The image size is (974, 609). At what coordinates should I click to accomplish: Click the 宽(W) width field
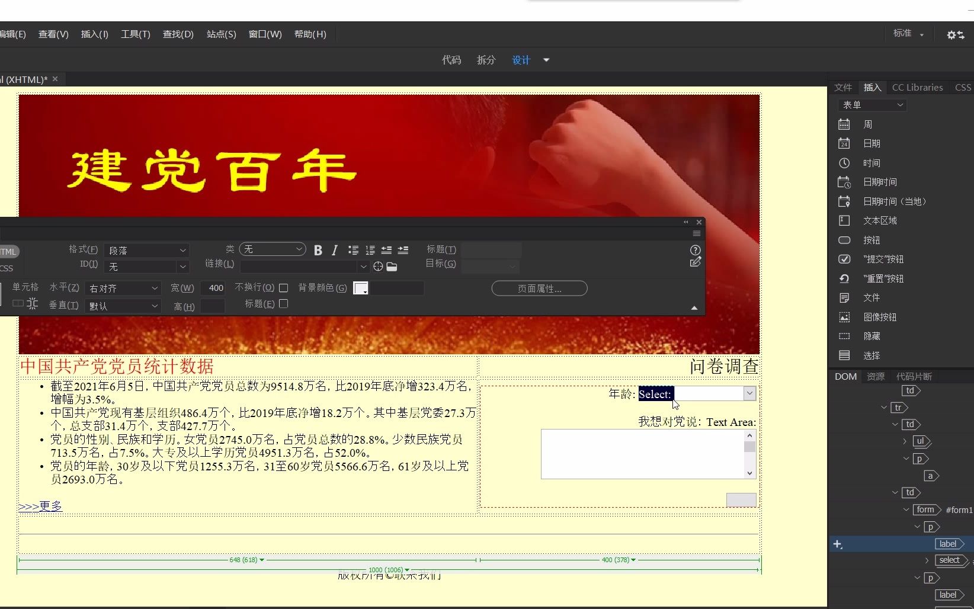coord(213,288)
